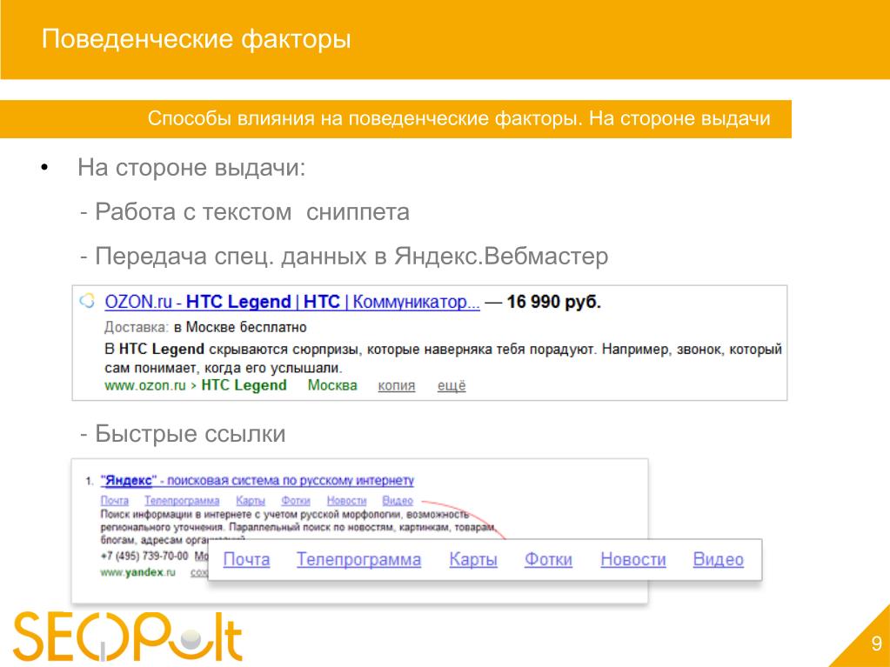Click the small 'Новости' link under Яндекс title
The height and width of the screenshot is (667, 890).
pos(346,501)
